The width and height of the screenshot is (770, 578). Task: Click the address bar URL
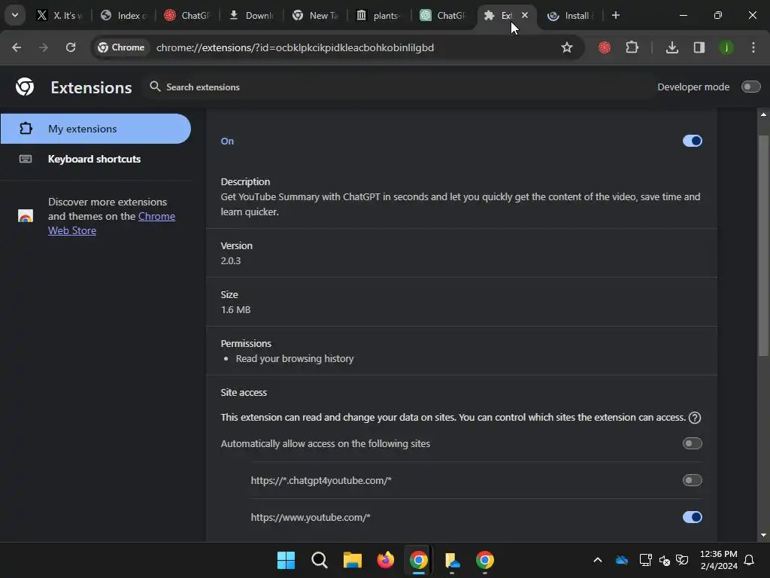click(x=295, y=47)
